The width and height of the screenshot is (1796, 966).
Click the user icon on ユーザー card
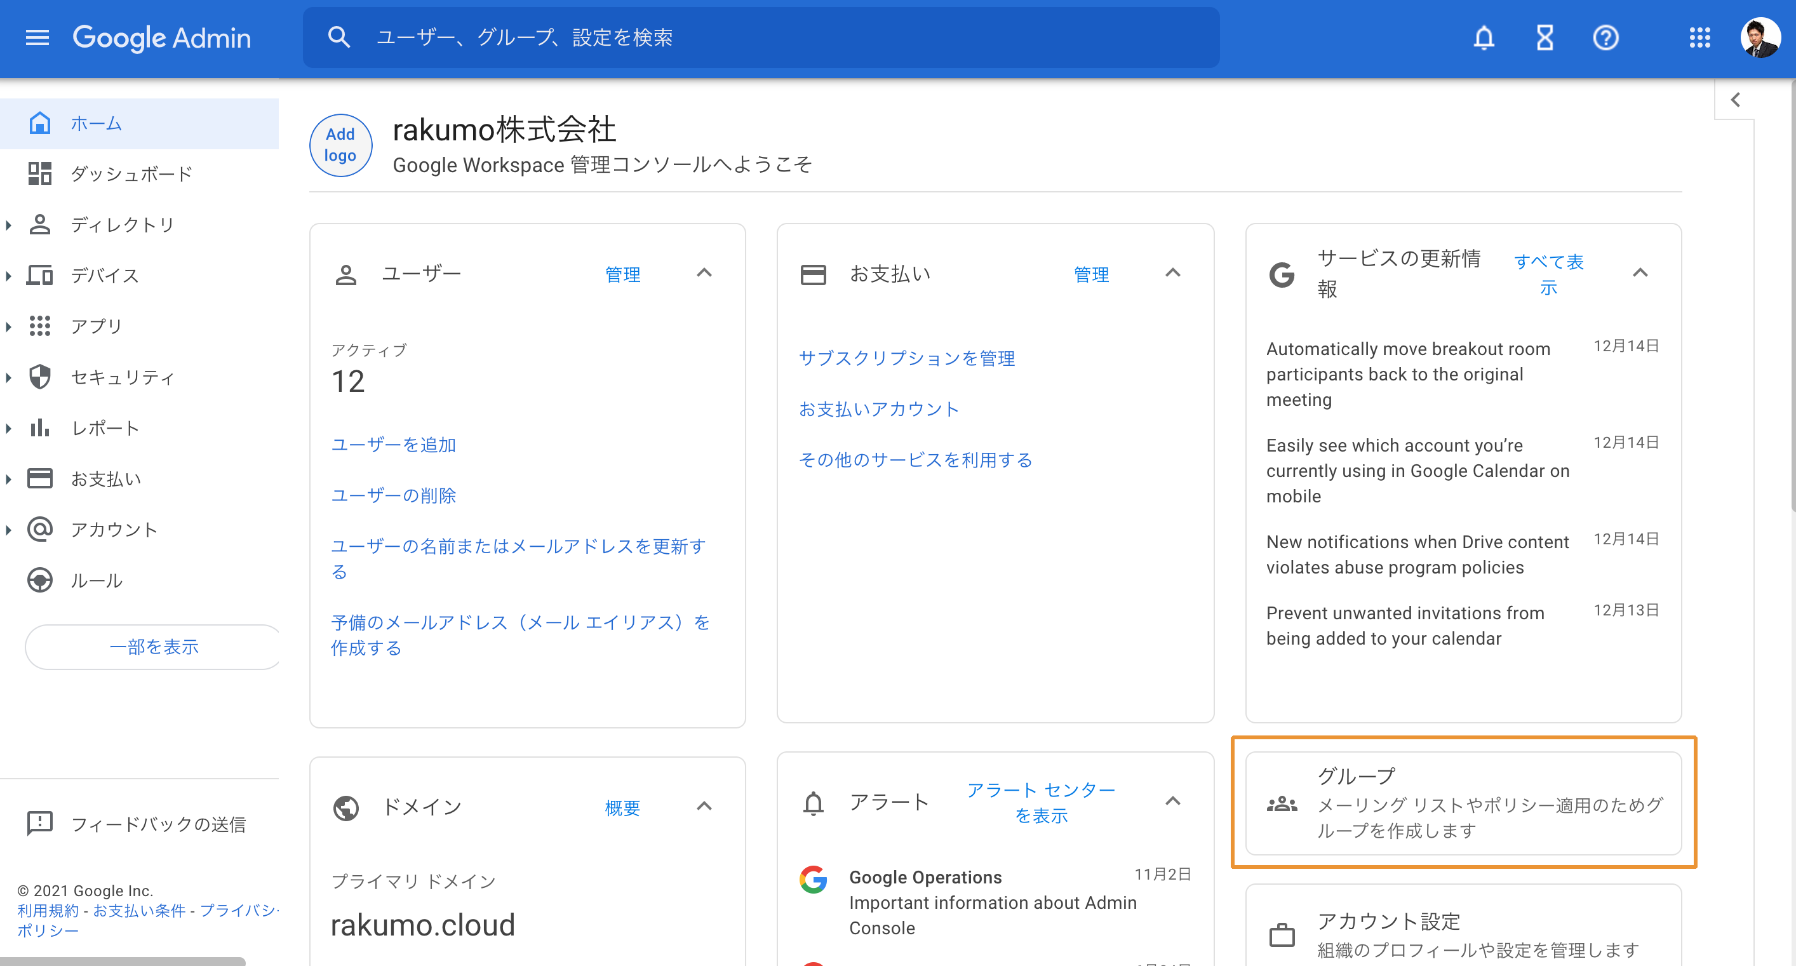pyautogui.click(x=346, y=275)
